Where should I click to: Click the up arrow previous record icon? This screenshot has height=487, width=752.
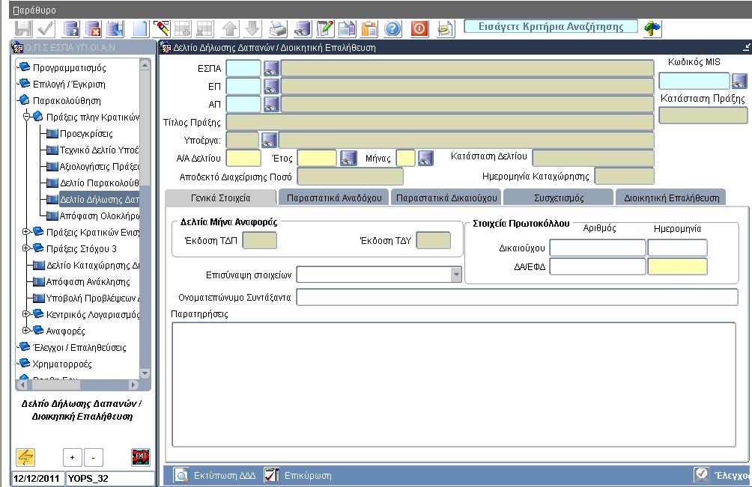230,29
